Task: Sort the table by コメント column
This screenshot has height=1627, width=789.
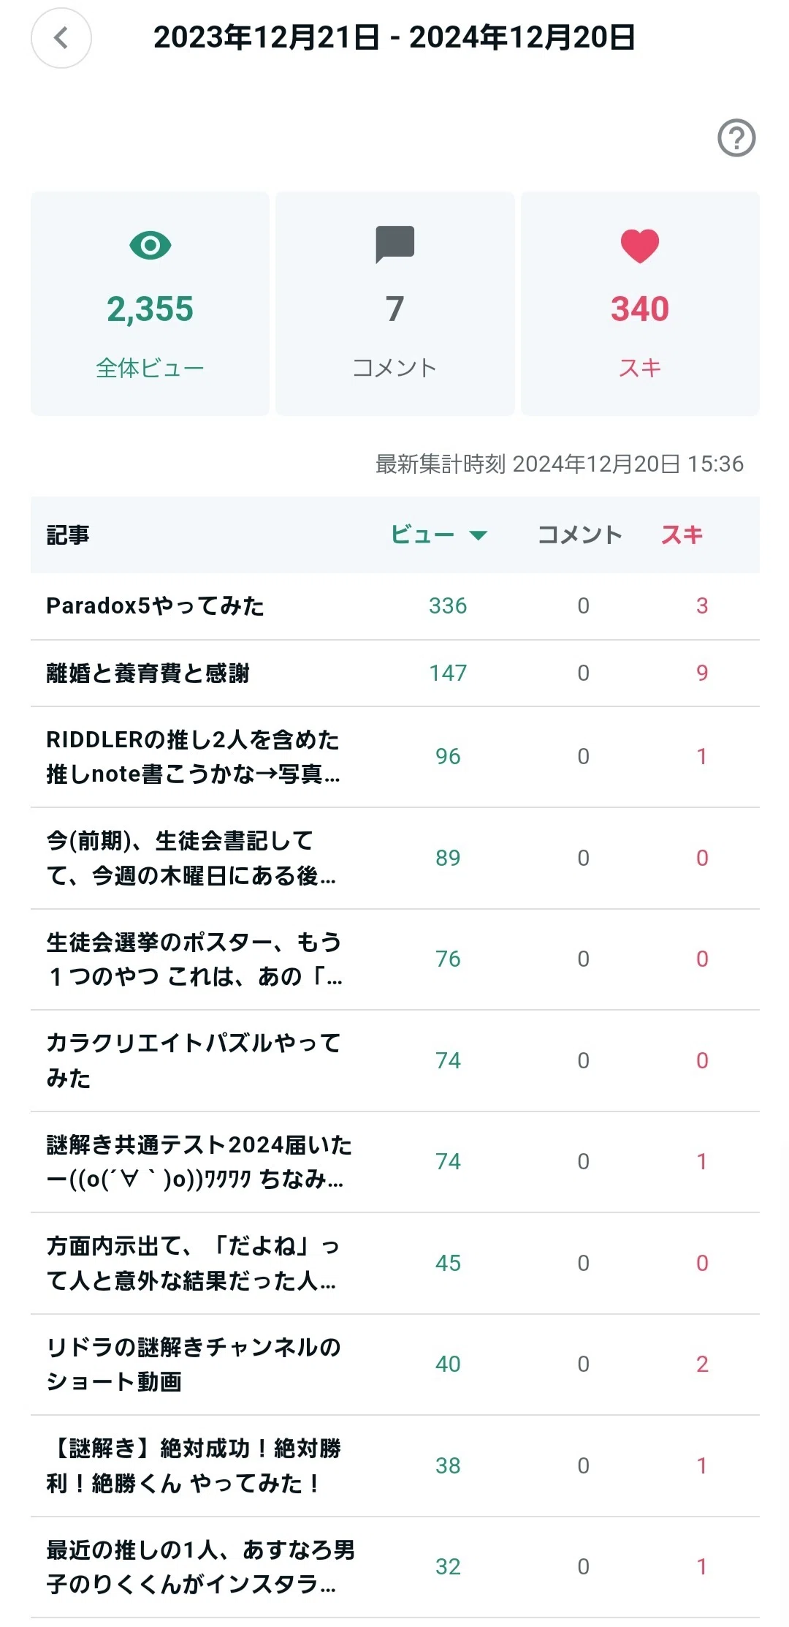Action: point(580,535)
